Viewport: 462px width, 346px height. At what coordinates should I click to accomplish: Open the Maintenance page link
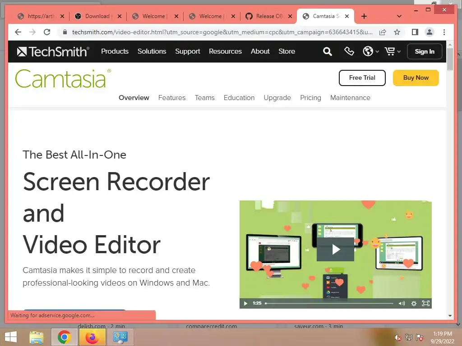tap(350, 98)
